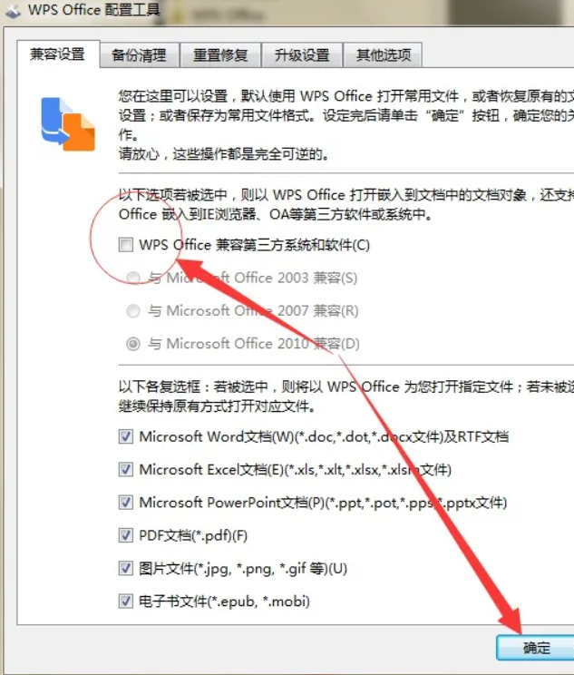Switch to the 兼容设置 tab
Image resolution: width=574 pixels, height=675 pixels.
click(x=58, y=54)
